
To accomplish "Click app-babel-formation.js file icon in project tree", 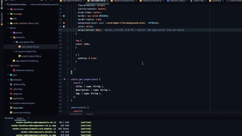I will click(14, 61).
